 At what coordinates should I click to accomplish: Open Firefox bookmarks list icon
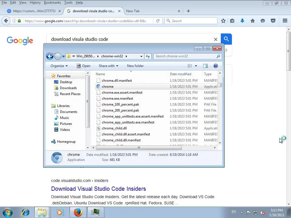point(232,21)
